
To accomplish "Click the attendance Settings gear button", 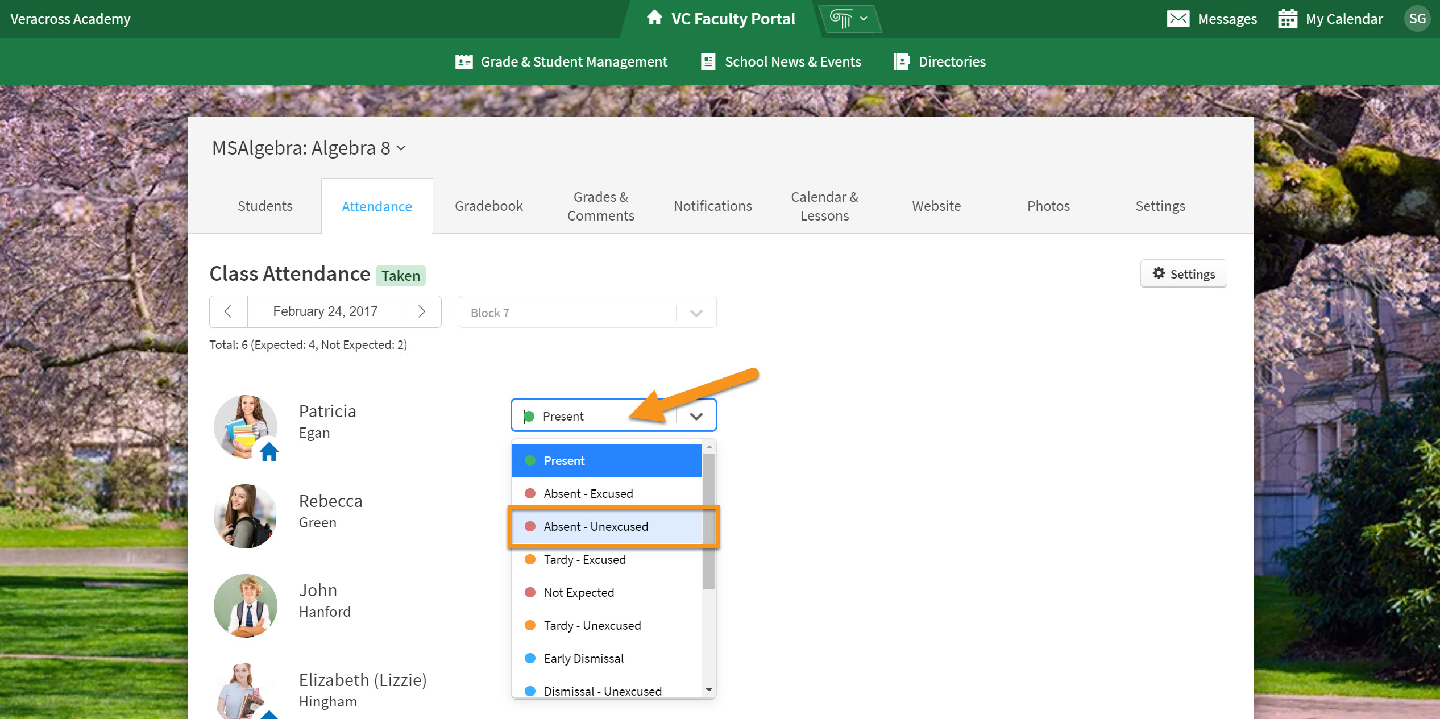I will point(1184,274).
